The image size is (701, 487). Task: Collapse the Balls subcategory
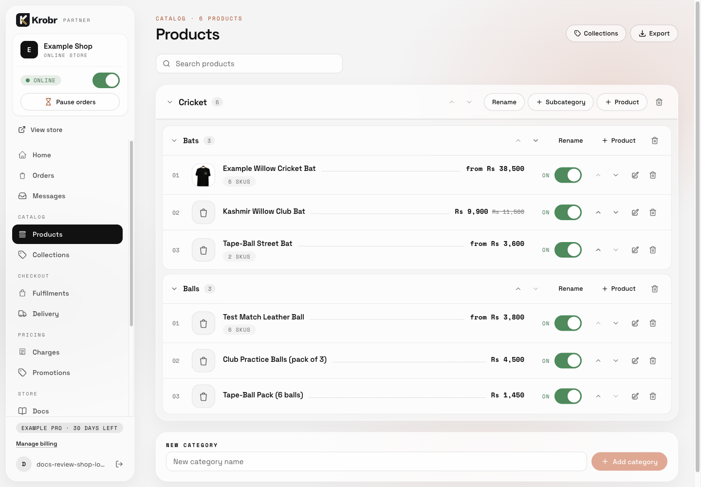tap(174, 289)
